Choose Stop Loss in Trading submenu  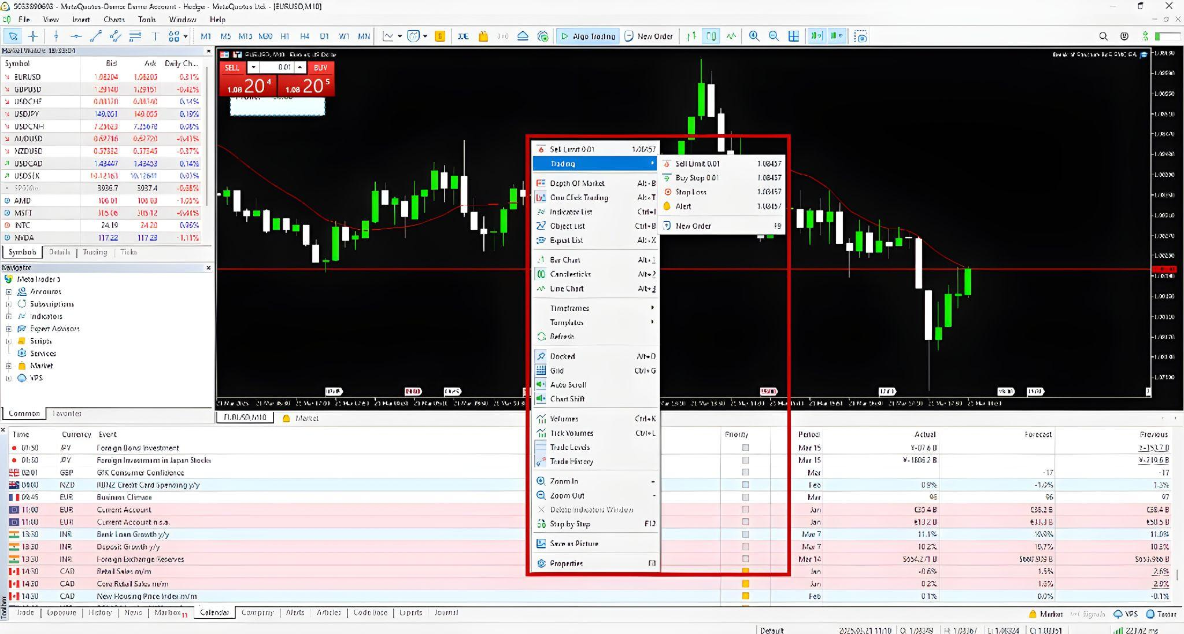point(722,192)
